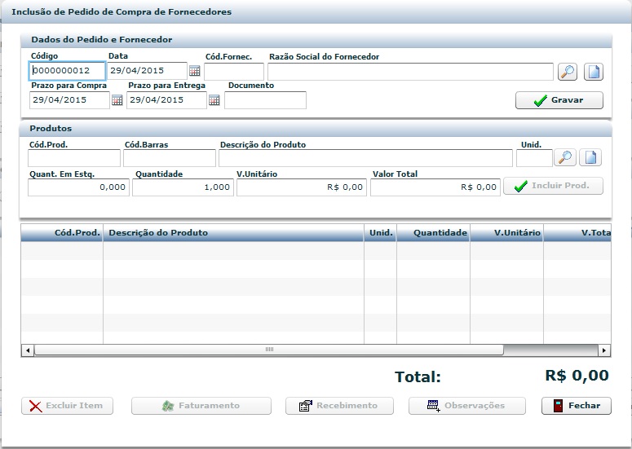Open the Prazo para Compra calendar picker
The width and height of the screenshot is (632, 449).
(x=117, y=100)
